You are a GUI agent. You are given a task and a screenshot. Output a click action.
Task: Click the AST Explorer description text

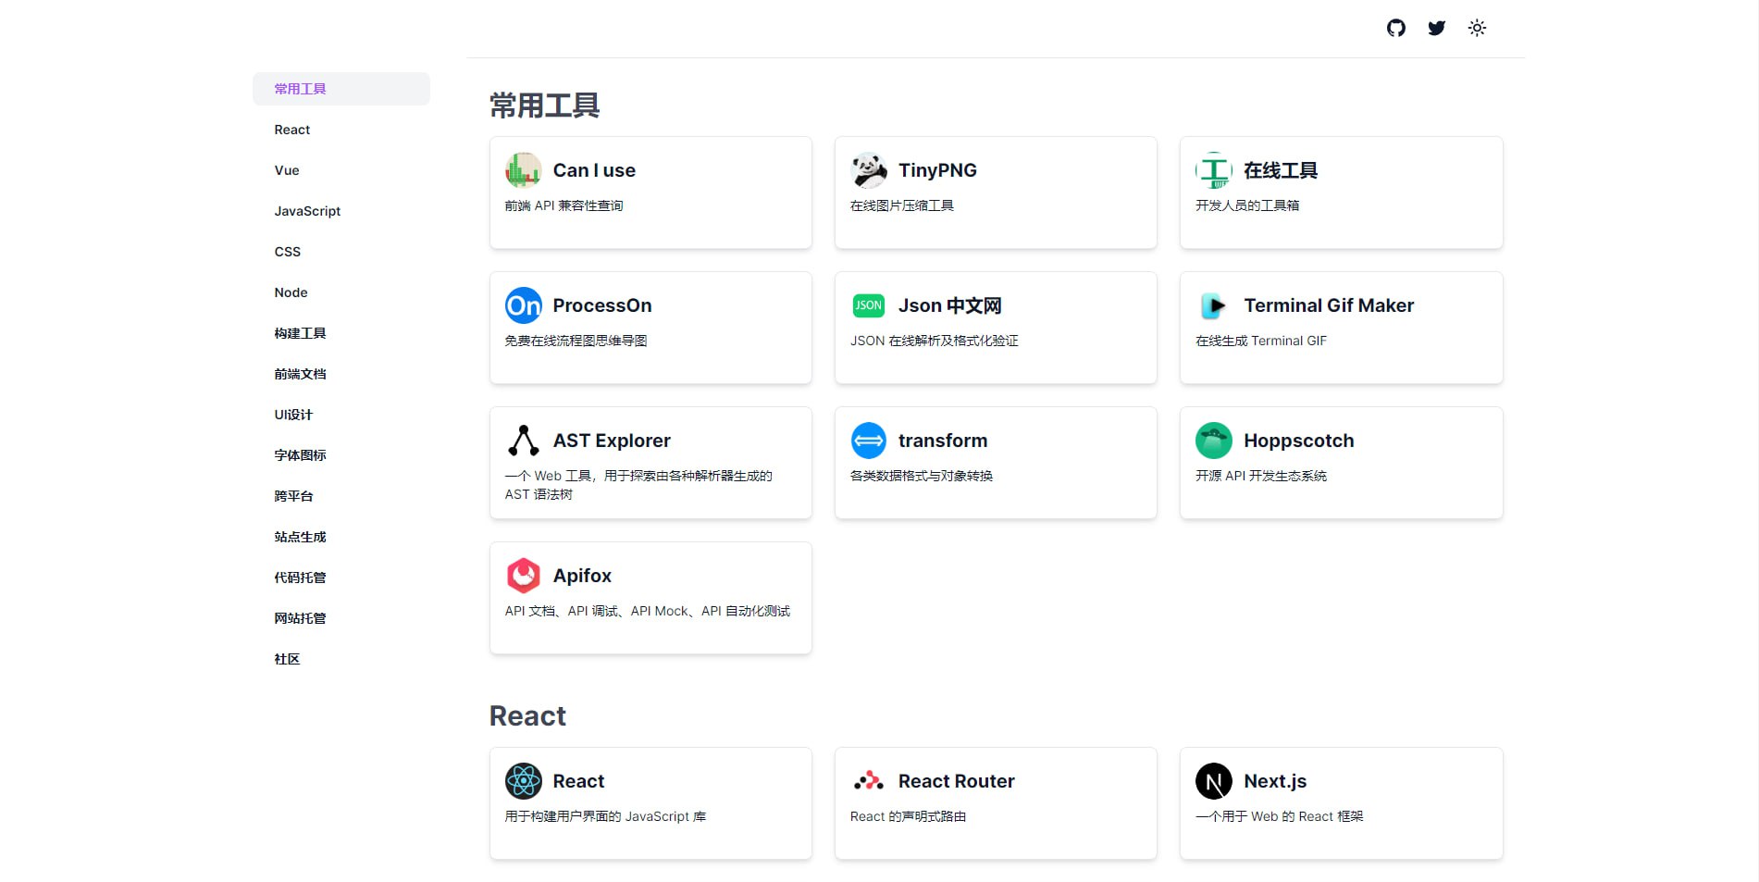pos(638,485)
